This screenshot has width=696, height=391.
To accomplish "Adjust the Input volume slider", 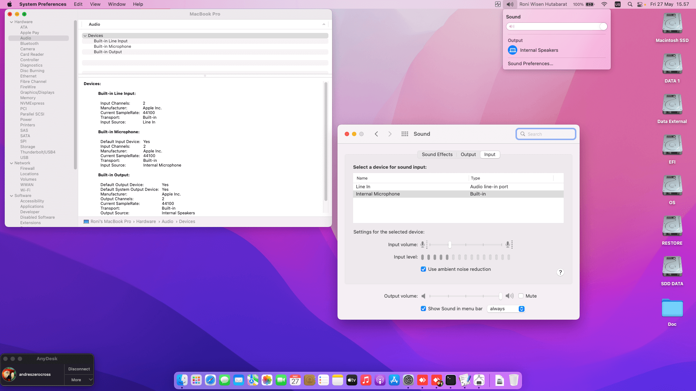I will [450, 245].
